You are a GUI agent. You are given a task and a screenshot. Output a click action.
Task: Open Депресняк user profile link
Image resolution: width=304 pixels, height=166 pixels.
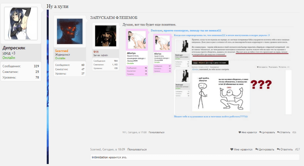14,48
